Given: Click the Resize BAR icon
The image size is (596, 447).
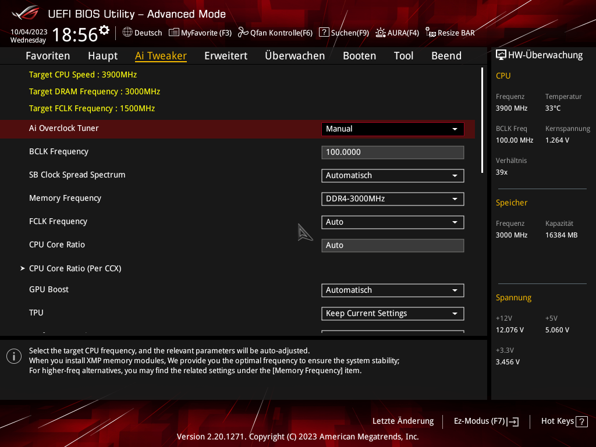Looking at the screenshot, I should coord(430,33).
